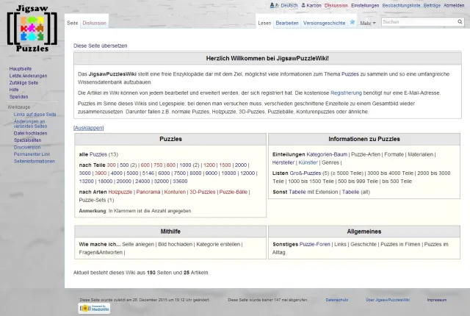Open alle Puzzles (13) link
Viewport: 470px width, 316px height.
[98, 154]
